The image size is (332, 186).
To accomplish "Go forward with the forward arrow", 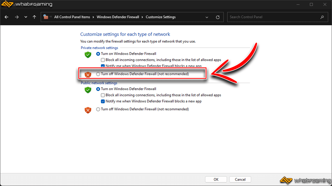I will click(x=17, y=17).
